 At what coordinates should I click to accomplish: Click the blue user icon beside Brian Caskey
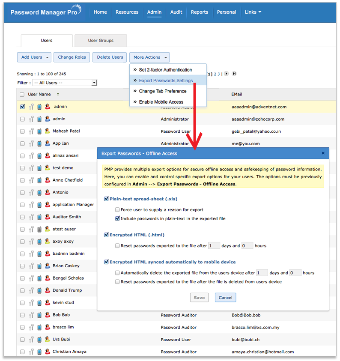(48, 266)
